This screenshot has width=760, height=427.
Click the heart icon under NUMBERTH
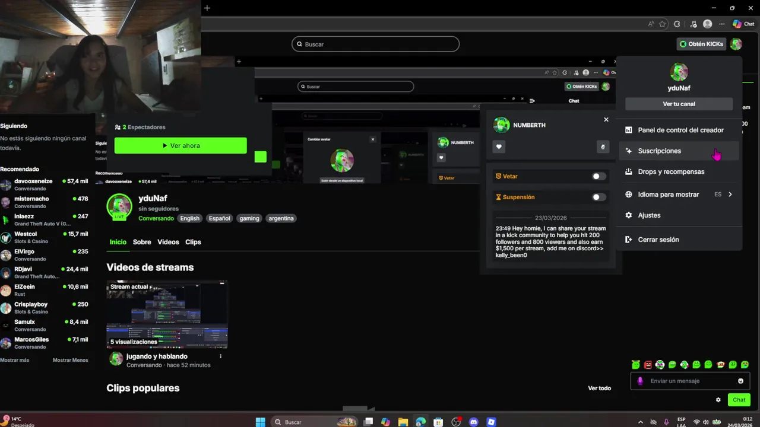pyautogui.click(x=499, y=146)
